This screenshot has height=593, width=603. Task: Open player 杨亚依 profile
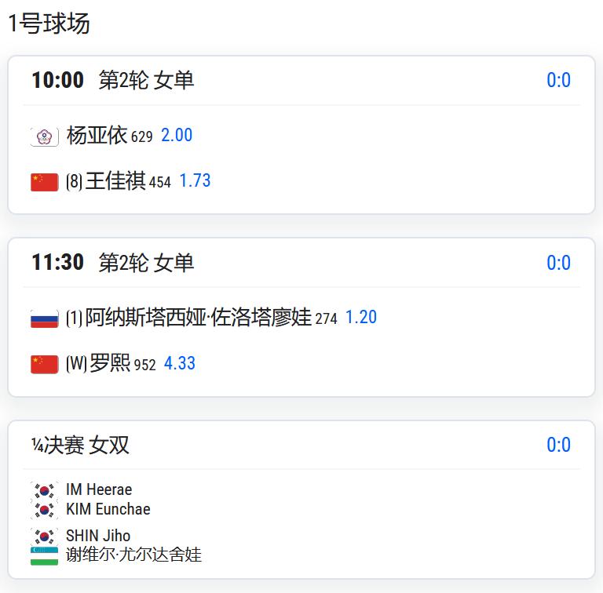point(97,135)
